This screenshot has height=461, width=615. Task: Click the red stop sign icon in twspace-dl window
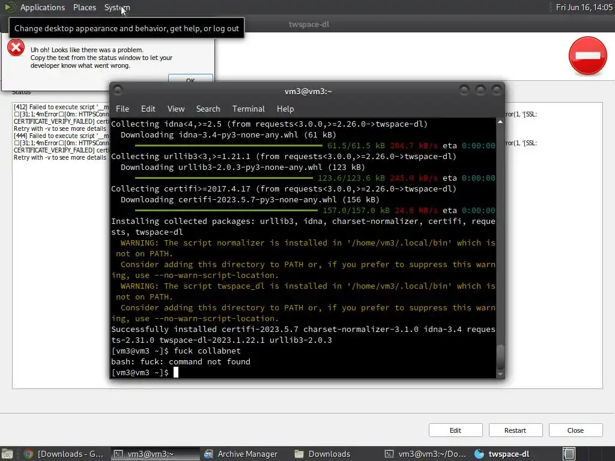click(x=587, y=56)
